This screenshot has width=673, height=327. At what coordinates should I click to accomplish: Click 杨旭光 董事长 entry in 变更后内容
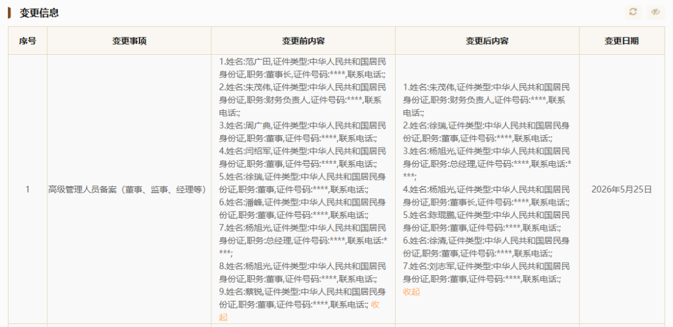[x=486, y=196]
